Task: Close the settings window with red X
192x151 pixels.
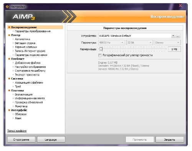Action: pyautogui.click(x=180, y=5)
